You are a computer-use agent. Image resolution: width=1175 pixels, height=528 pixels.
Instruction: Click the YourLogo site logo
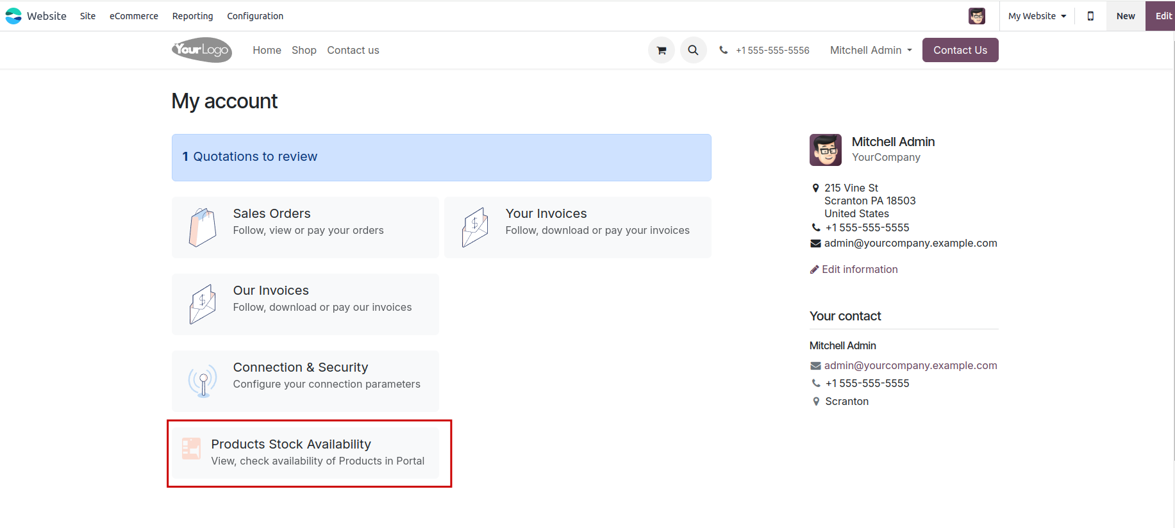[202, 50]
